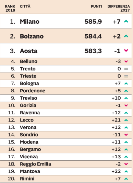The height and width of the screenshot is (183, 133).
Task: Click the DIFFERENZA 2017 column header
Action: point(119,8)
